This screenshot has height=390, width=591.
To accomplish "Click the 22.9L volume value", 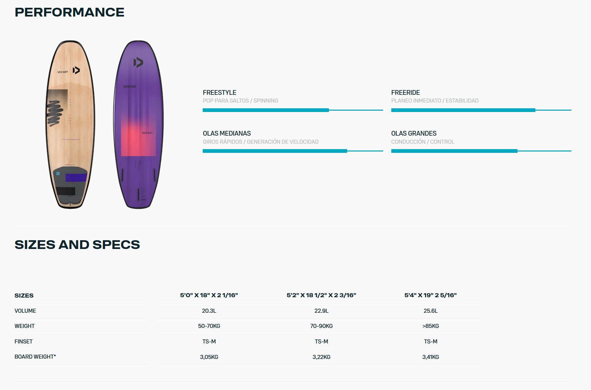I will point(321,311).
